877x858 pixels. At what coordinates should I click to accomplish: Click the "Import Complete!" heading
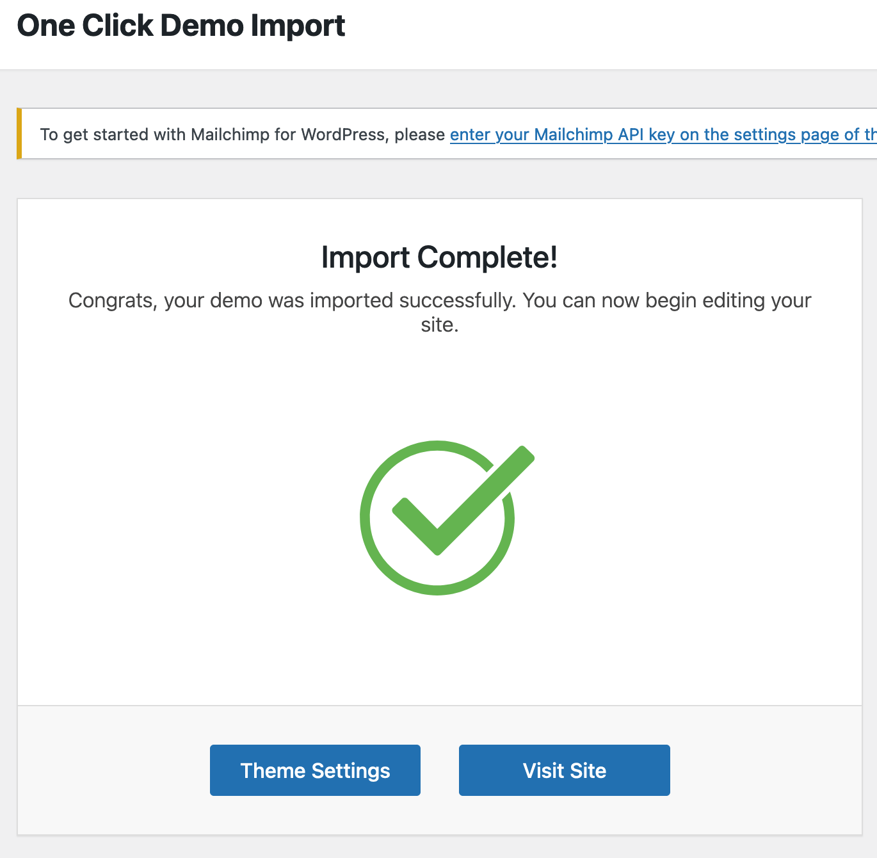[x=439, y=257]
